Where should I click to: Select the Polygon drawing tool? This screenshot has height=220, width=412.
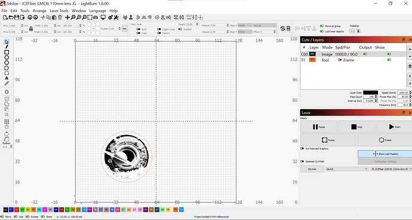coord(7,63)
